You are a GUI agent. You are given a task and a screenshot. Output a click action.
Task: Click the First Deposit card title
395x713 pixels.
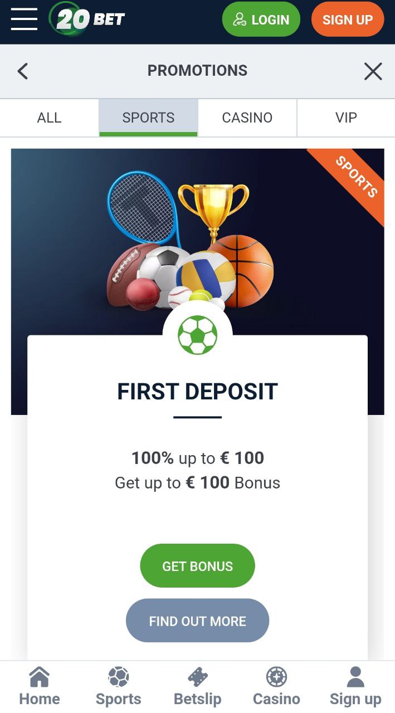197,392
